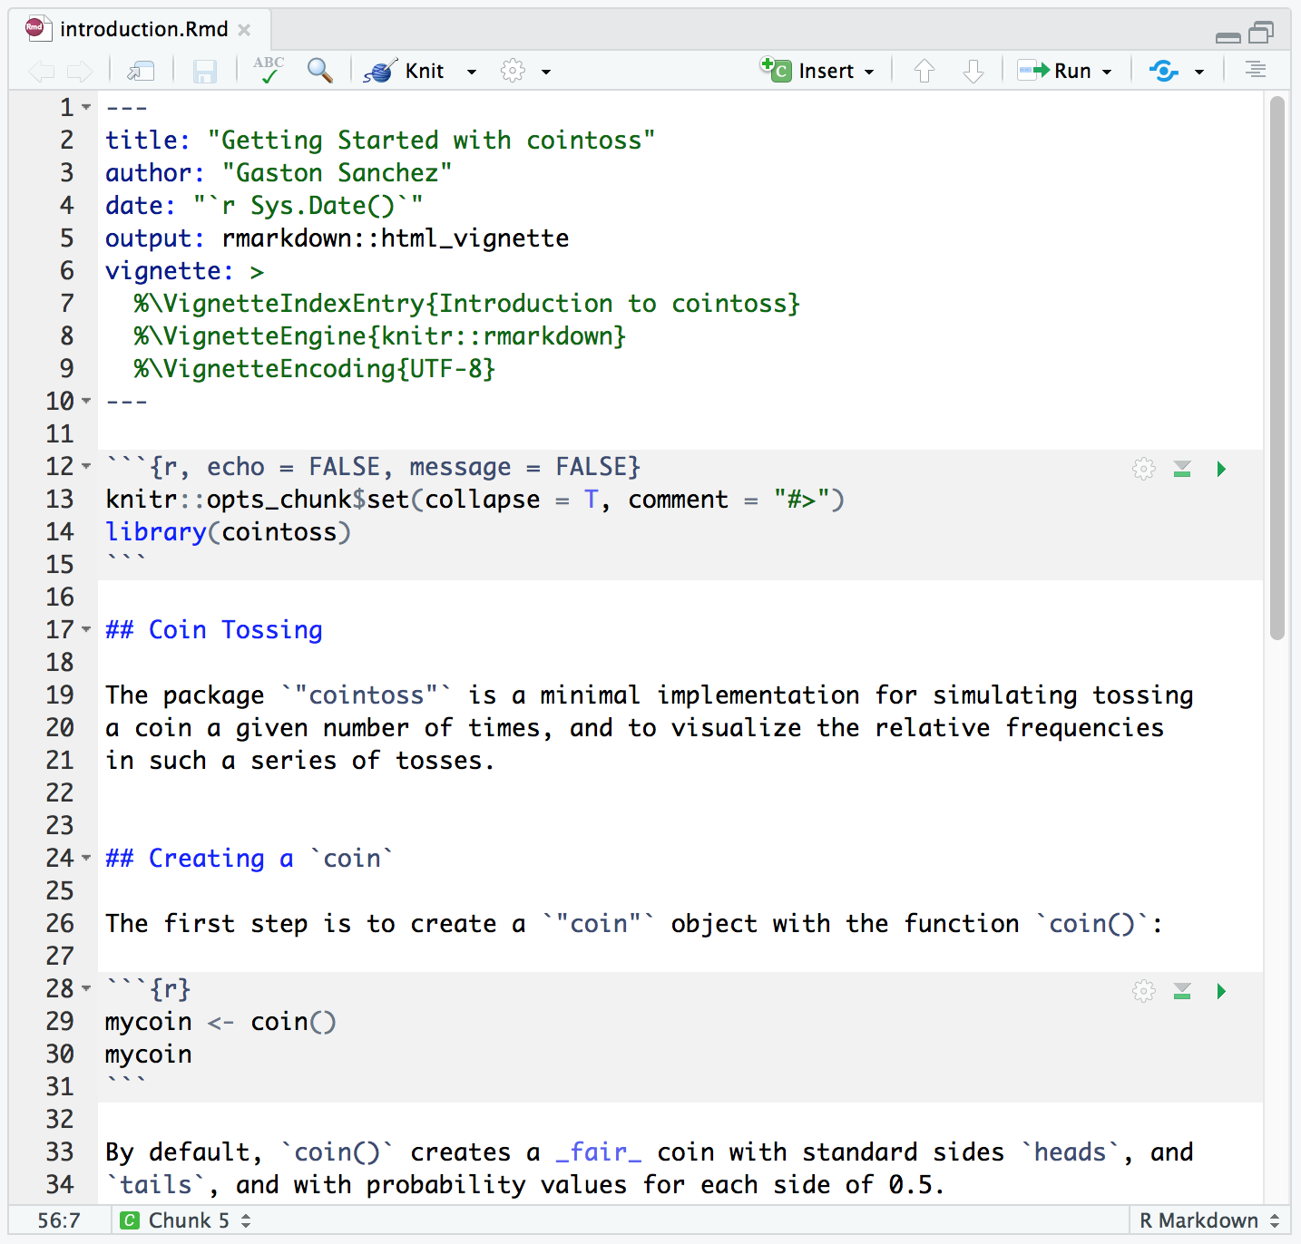The width and height of the screenshot is (1301, 1244).
Task: Minimize the source pane
Action: [x=1228, y=36]
